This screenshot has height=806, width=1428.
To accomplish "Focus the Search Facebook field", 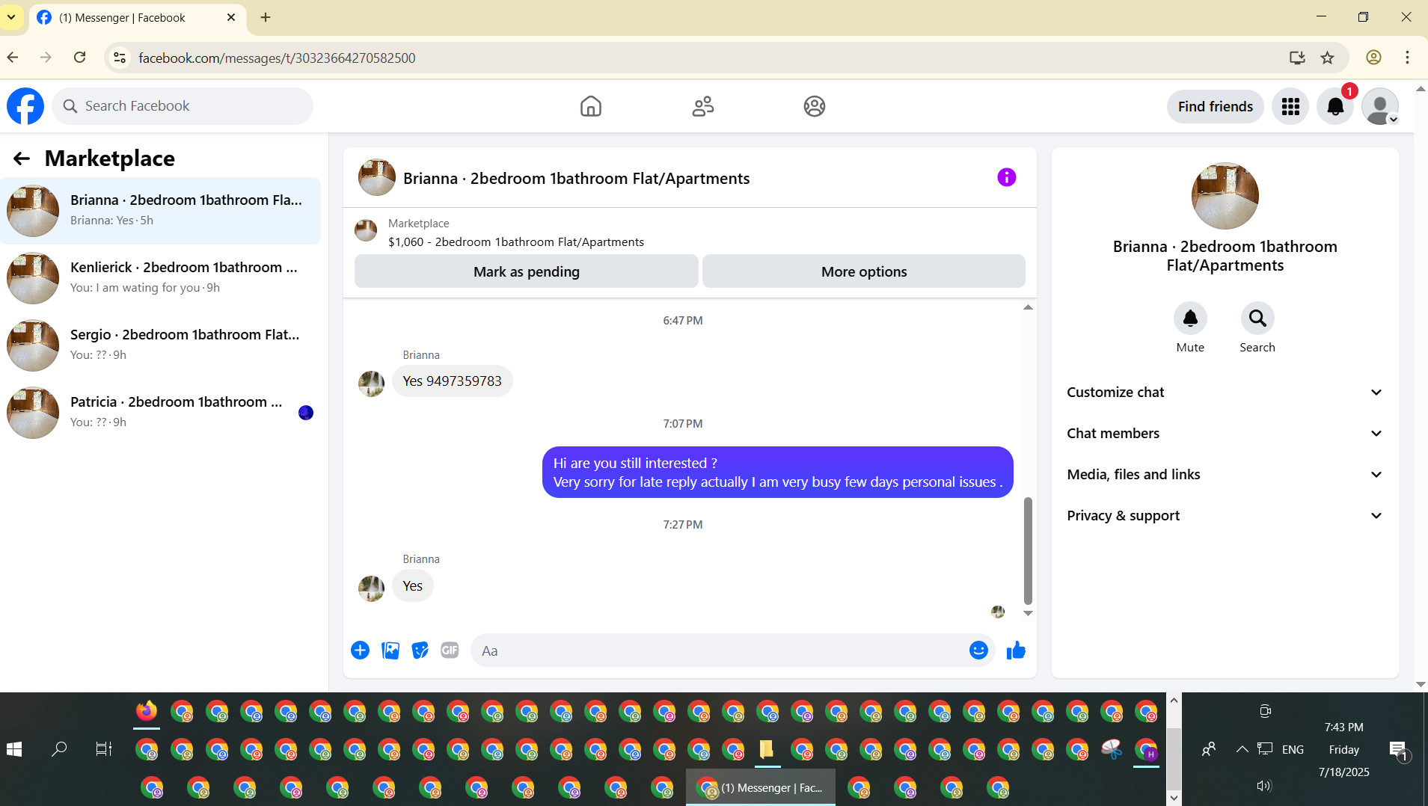I will 183,106.
